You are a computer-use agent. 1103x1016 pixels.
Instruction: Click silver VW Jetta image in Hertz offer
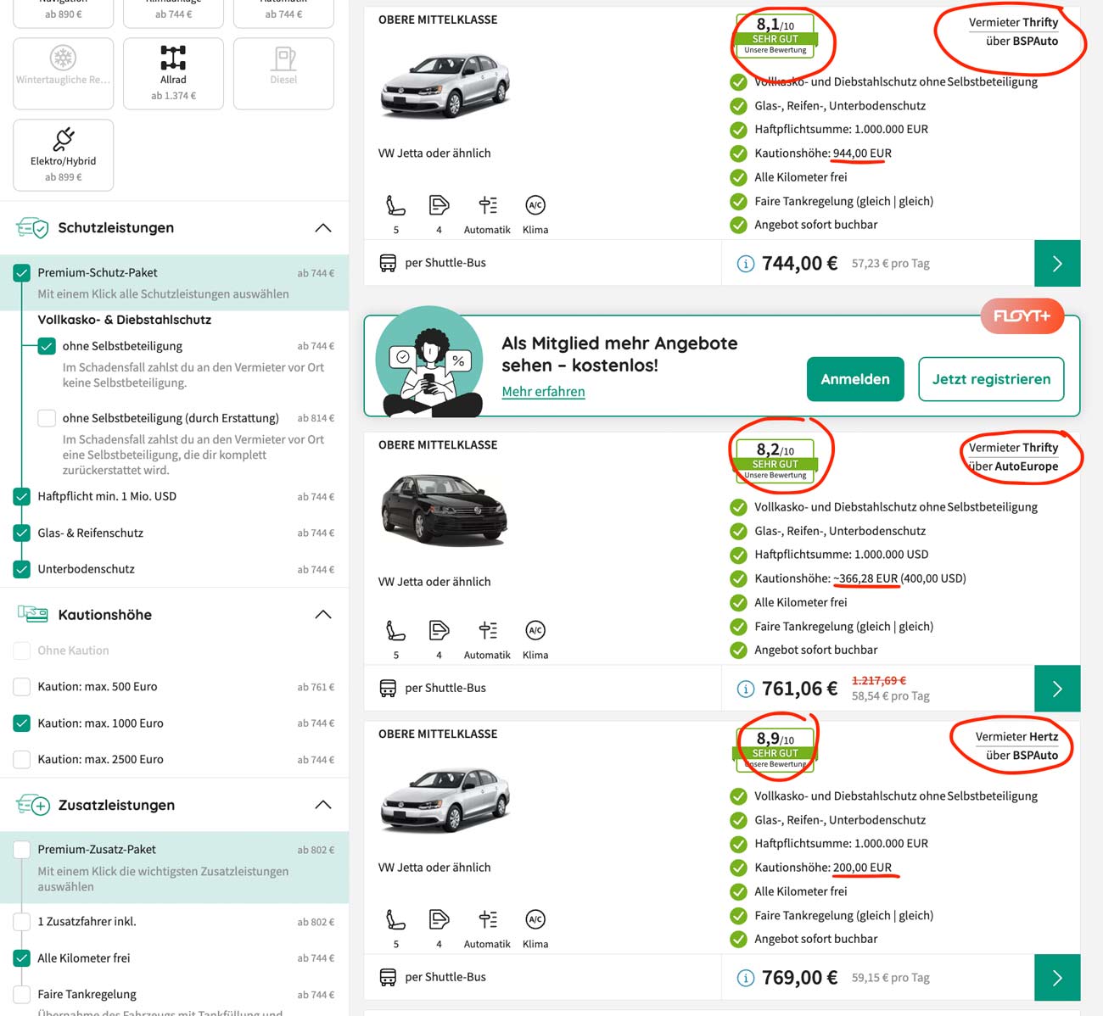point(445,801)
